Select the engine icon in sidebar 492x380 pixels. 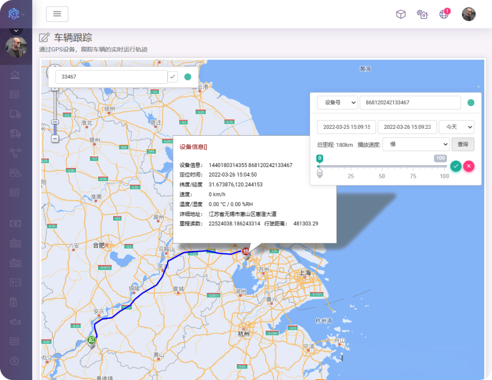[x=15, y=321]
